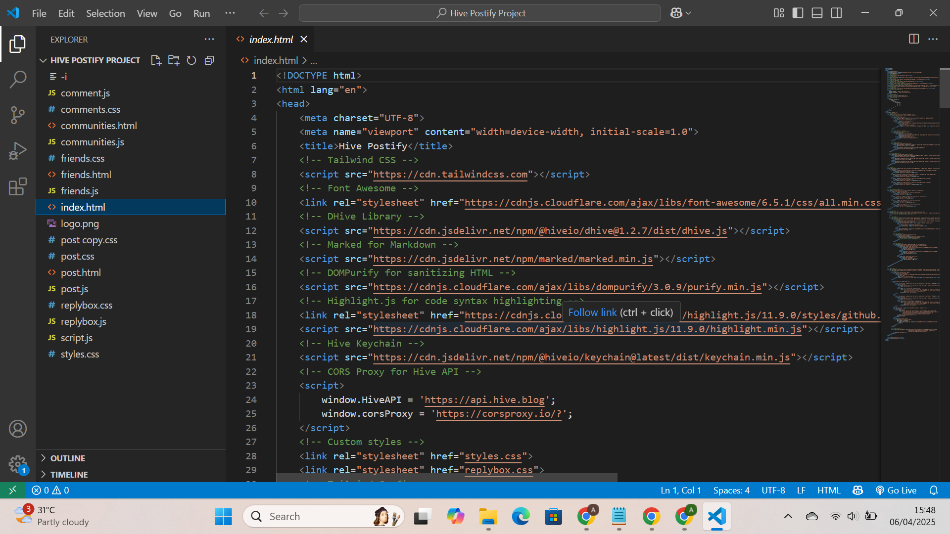Open the Manage gear menu
Viewport: 950px width, 534px height.
click(18, 464)
